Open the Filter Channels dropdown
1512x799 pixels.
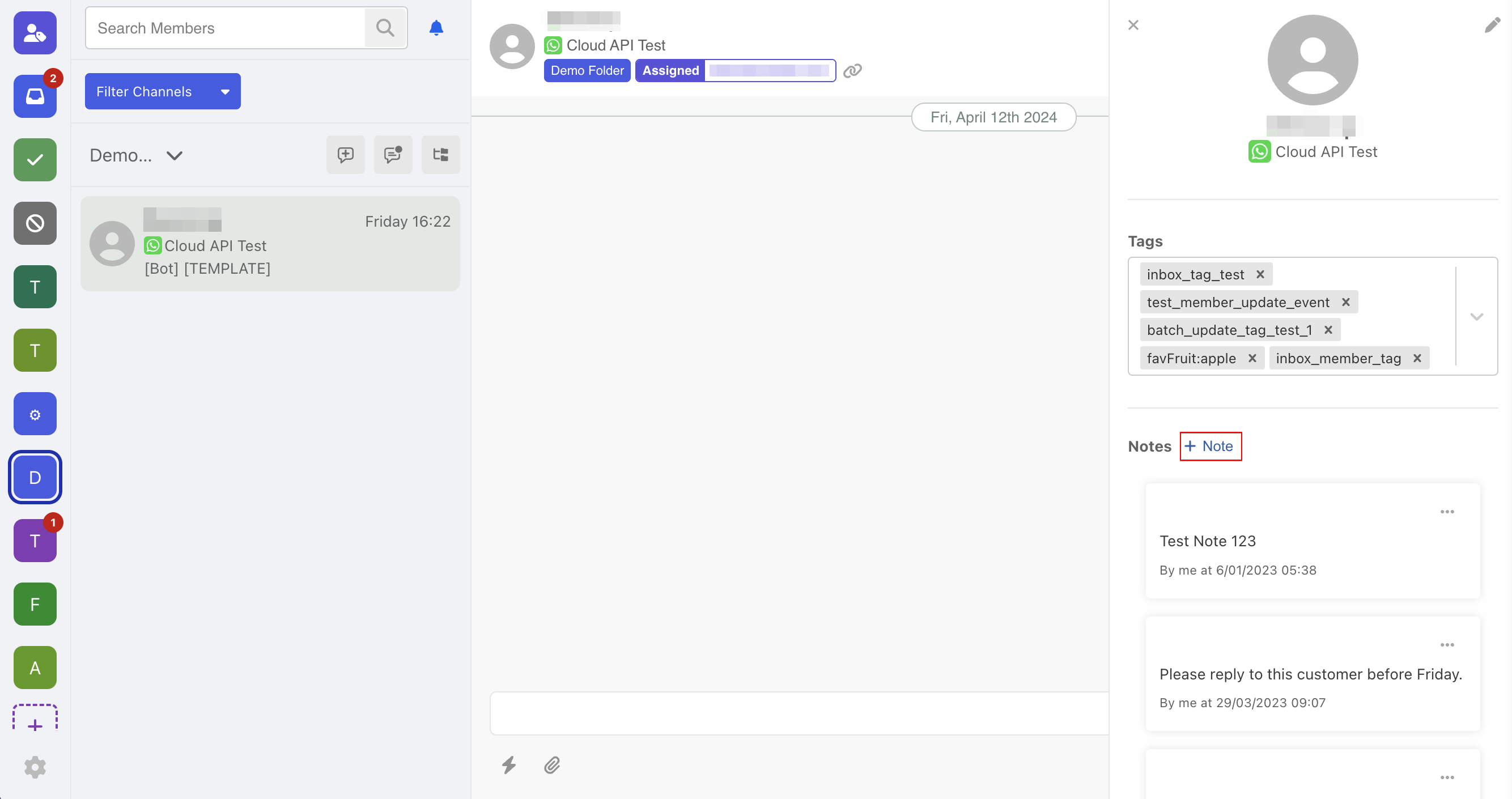click(163, 91)
